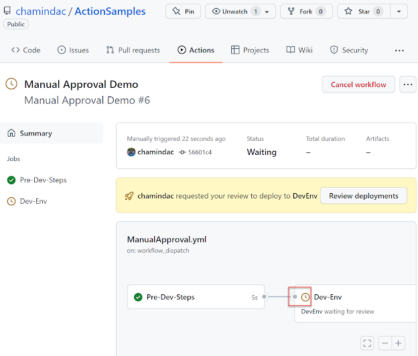Viewport: 418px width, 356px height.
Task: Pin the repository with the Pin button
Action: click(x=183, y=11)
